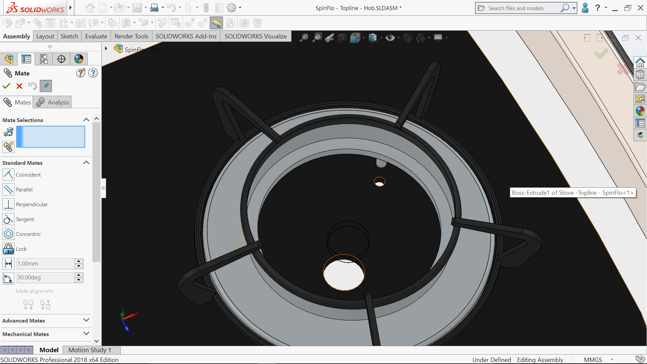647x364 pixels.
Task: Cancel the mate with the red X
Action: (19, 86)
